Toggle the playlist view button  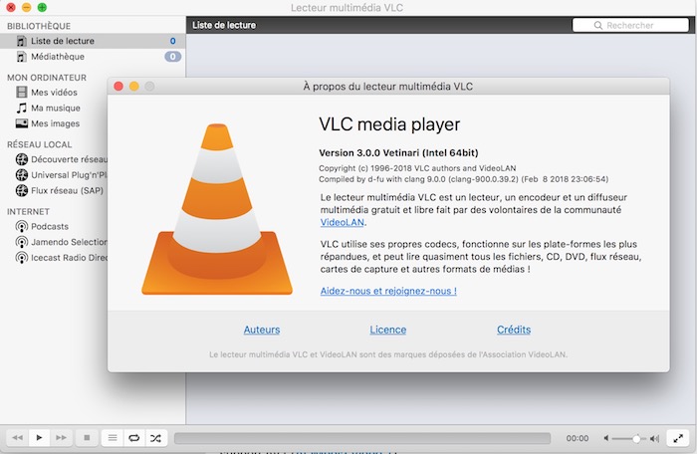[x=113, y=438]
